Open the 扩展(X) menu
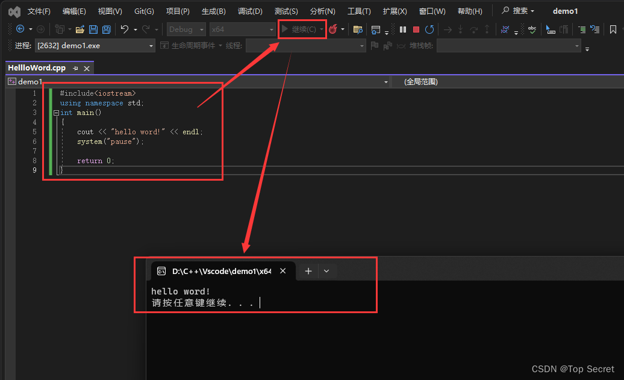This screenshot has height=380, width=624. 395,11
